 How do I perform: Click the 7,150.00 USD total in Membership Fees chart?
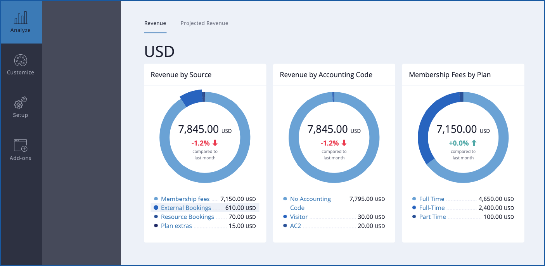tap(463, 130)
